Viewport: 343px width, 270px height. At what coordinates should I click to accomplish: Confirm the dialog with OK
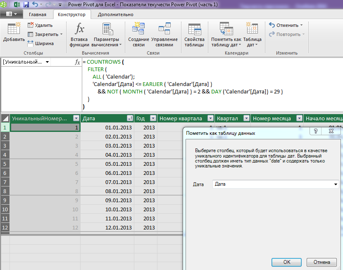point(286,262)
